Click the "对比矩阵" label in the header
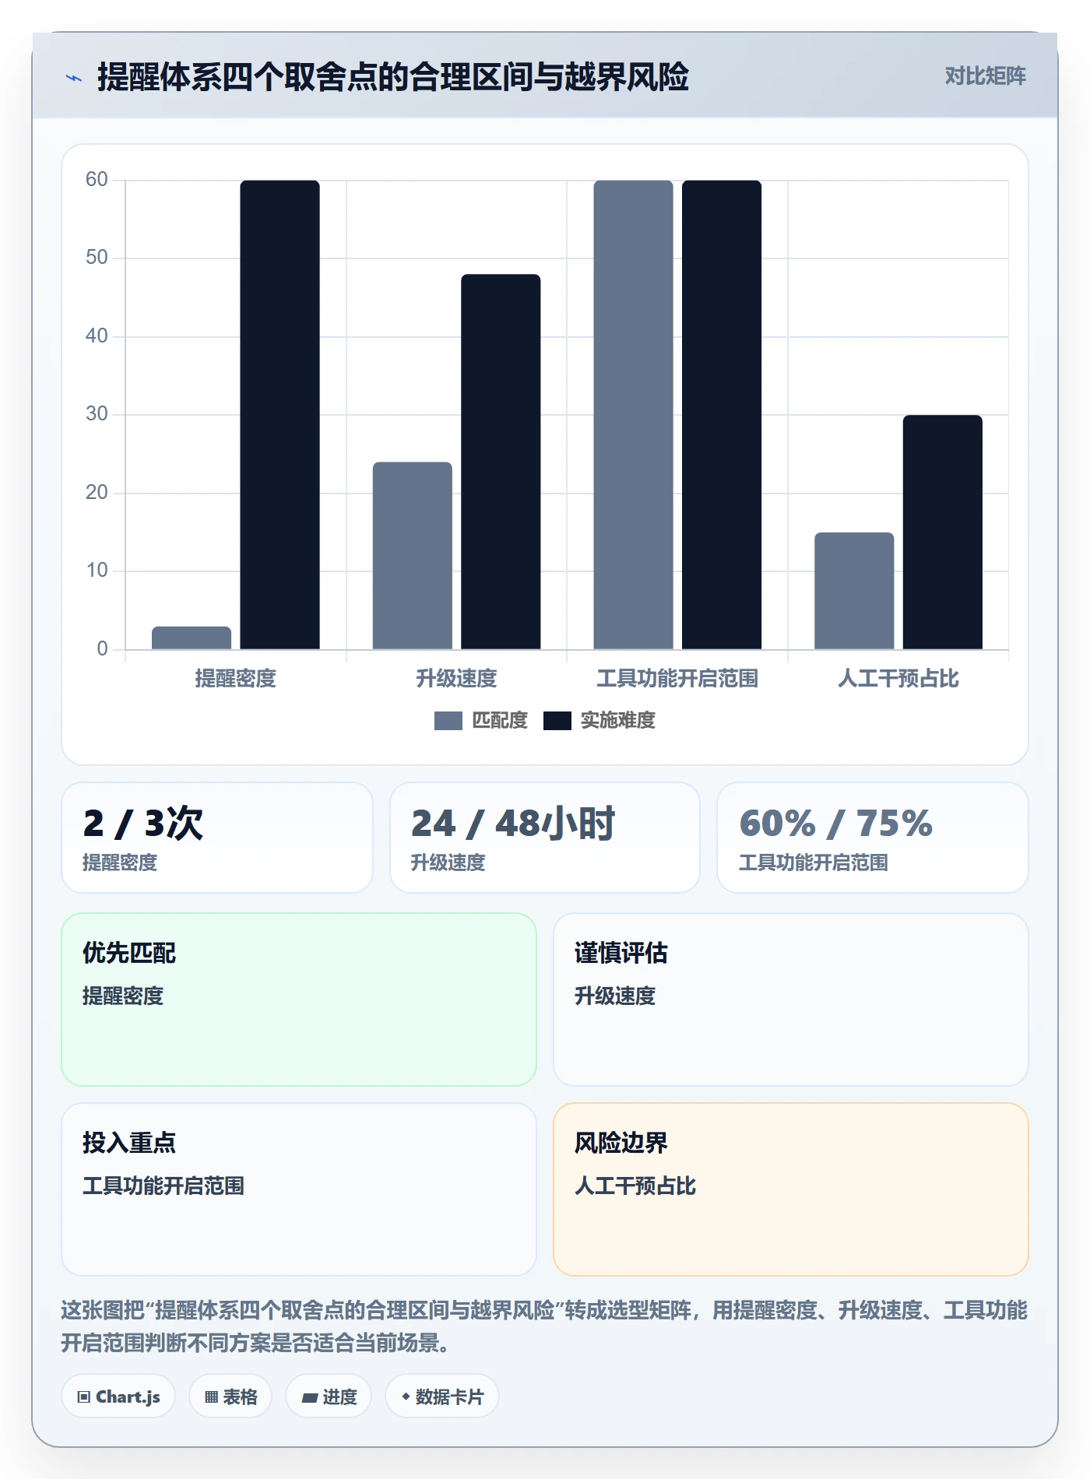 pos(985,76)
